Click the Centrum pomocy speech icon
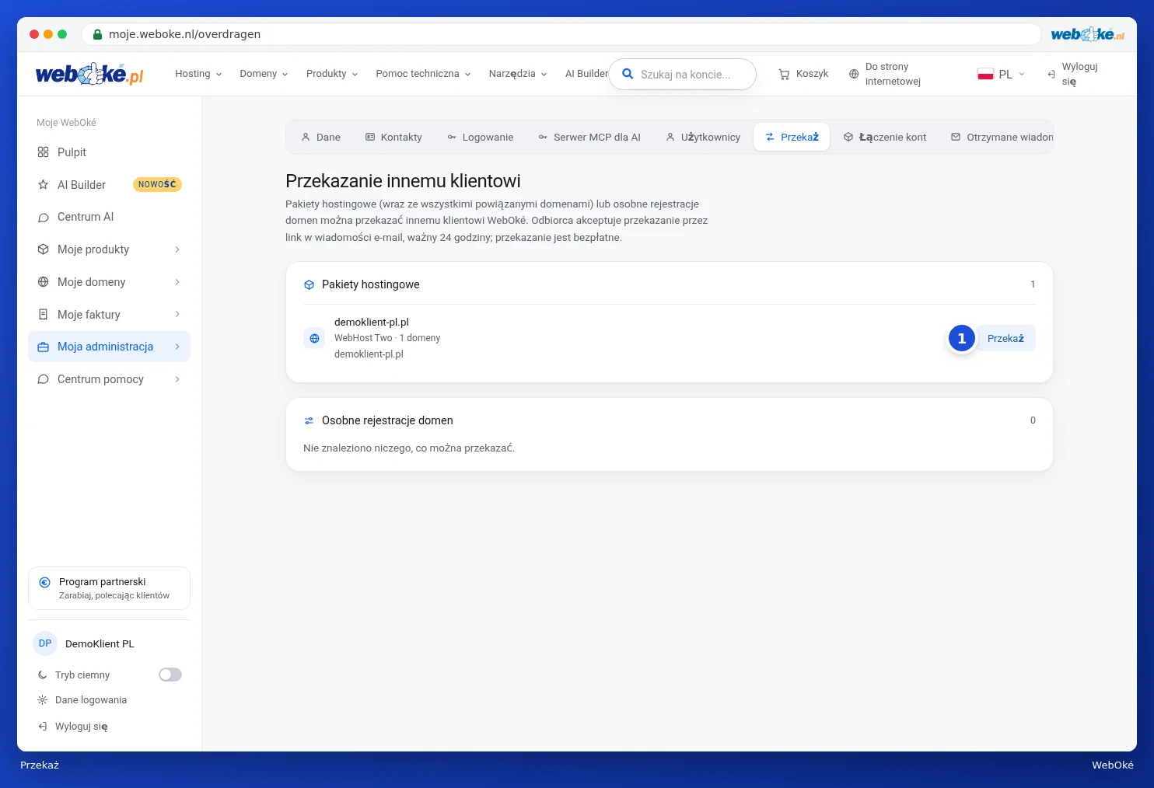 43,379
